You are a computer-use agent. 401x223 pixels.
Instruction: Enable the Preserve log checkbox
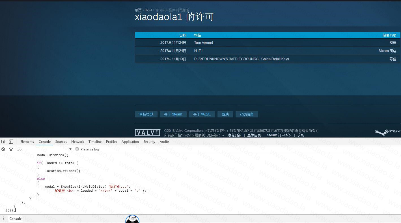tap(77, 149)
